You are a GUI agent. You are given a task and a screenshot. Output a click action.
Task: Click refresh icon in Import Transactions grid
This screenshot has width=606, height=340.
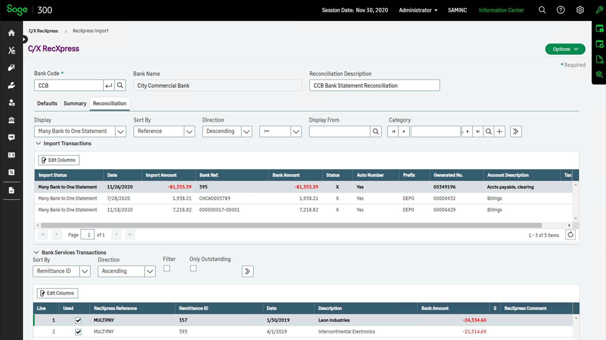pos(570,235)
